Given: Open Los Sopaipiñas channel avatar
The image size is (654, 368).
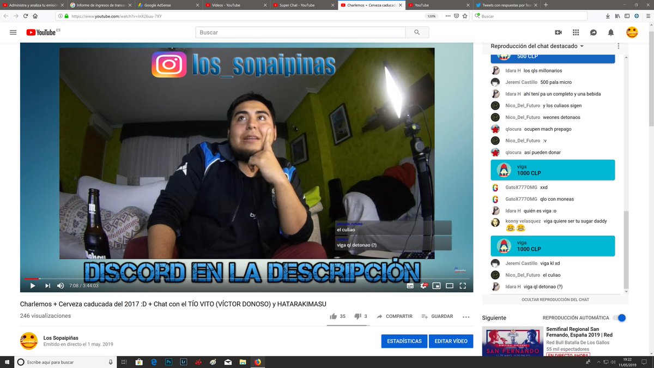Looking at the screenshot, I should [x=29, y=341].
